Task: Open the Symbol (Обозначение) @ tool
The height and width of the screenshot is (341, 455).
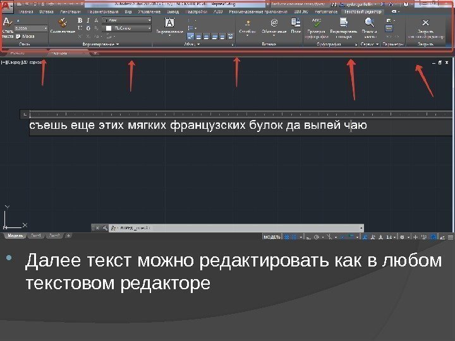Action: tap(274, 27)
